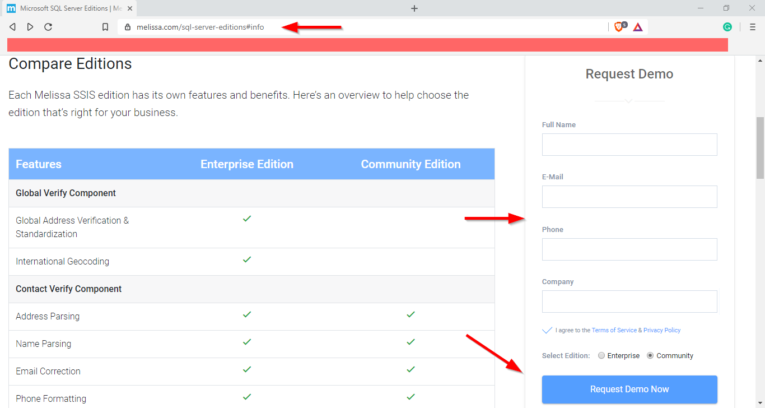Click Enterprise checkmark for International Geocoding
Screen dimensions: 765x408
pyautogui.click(x=247, y=259)
